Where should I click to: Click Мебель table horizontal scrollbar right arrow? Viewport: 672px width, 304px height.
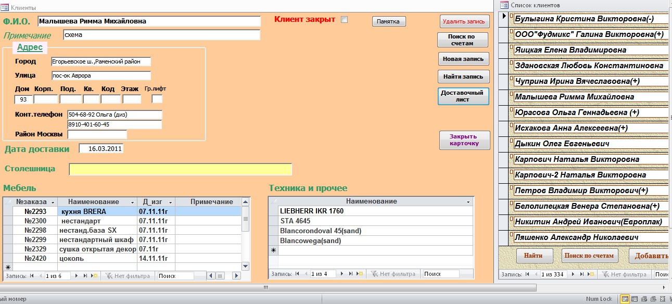(x=237, y=276)
